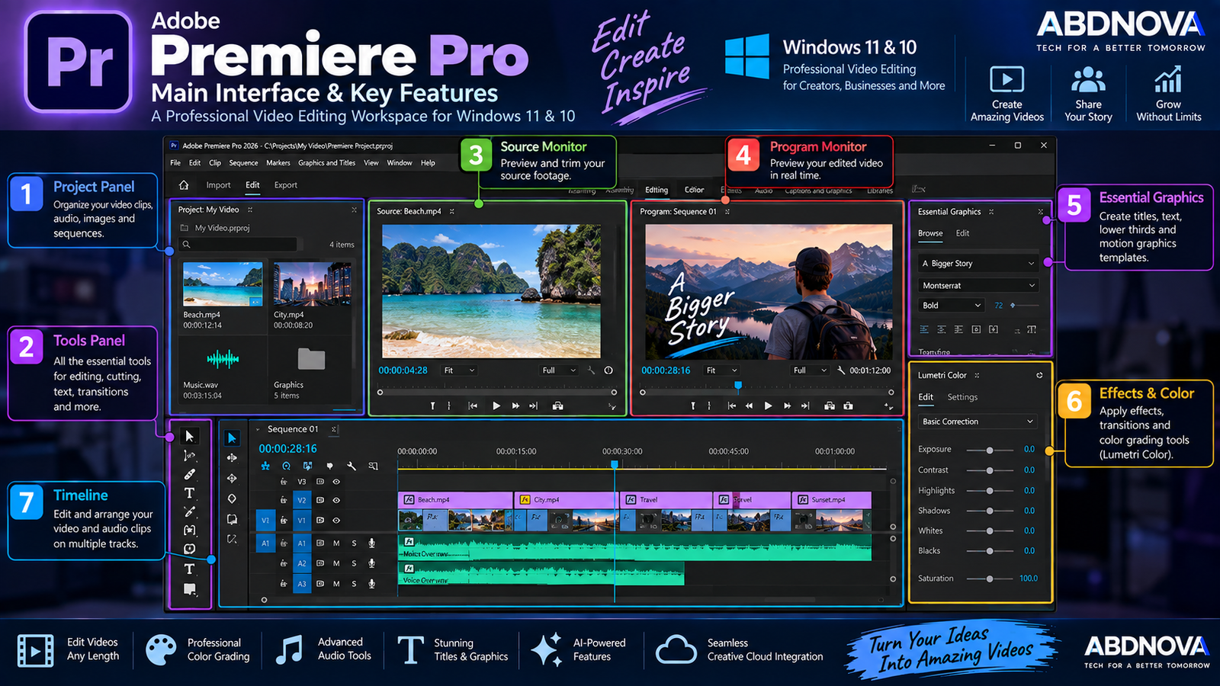Toggle track lock for V3
Viewport: 1220px width, 686px height.
[284, 482]
